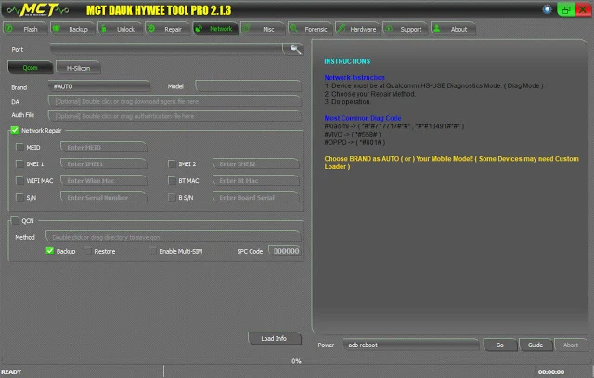Click the Enter IMEI2 field
Image resolution: width=594 pixels, height=378 pixels.
(256, 163)
